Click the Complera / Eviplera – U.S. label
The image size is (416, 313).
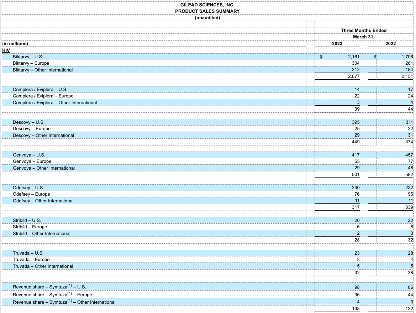point(40,89)
